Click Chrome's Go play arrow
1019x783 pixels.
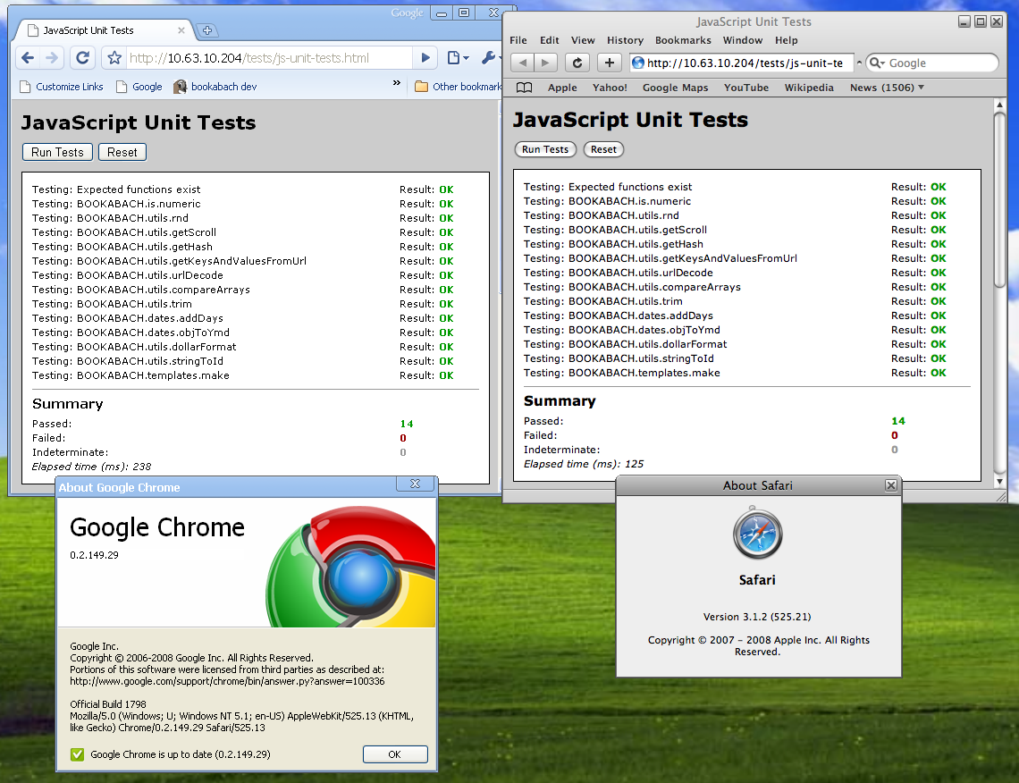425,58
